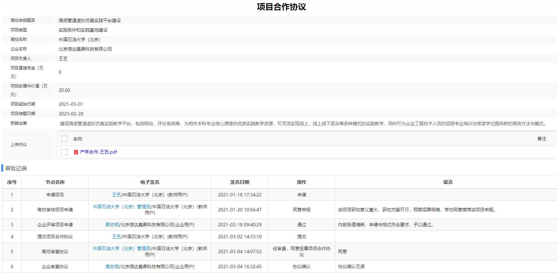Open 高志明's signature link in the 企业评审项目申请 row
Viewport: 557px width, 274px height.
[112, 225]
